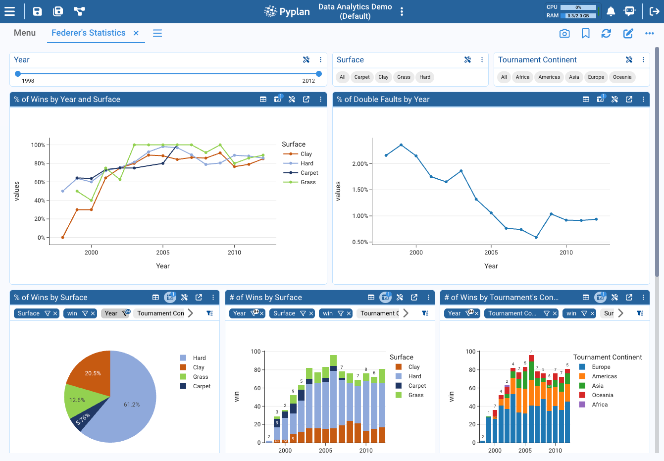Refresh the dashboard with the refresh icon
This screenshot has height=461, width=664.
(606, 33)
